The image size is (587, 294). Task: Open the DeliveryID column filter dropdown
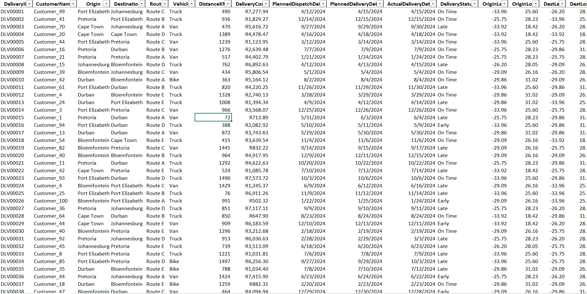(29, 4)
